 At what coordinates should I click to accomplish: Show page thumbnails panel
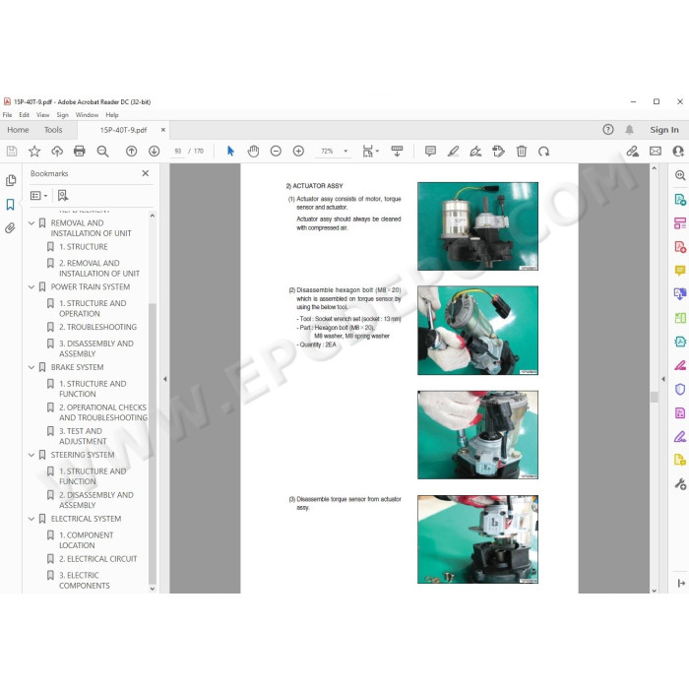pos(11,180)
